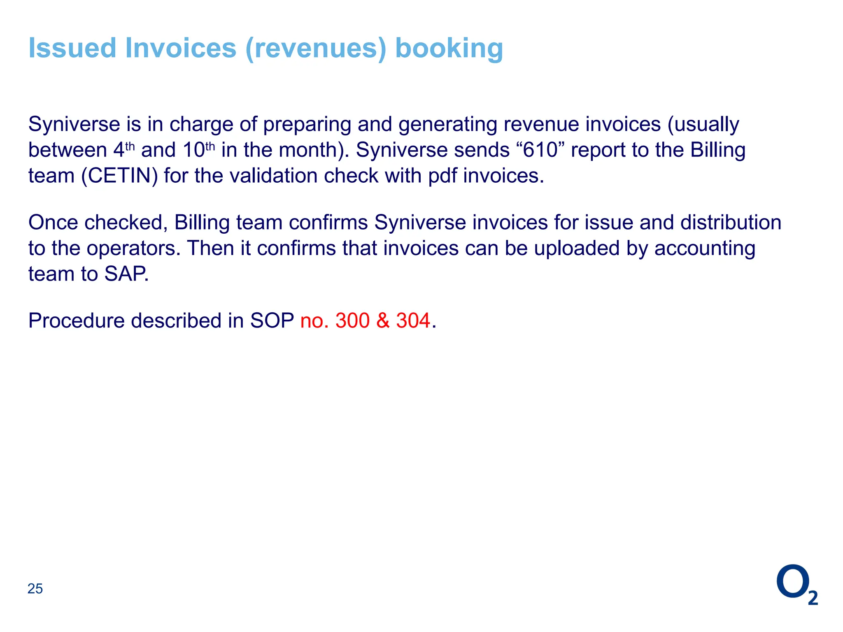Image resolution: width=843 pixels, height=632 pixels.
Task: Click the text 'team (CETIN) for the validation'
Action: point(173,176)
